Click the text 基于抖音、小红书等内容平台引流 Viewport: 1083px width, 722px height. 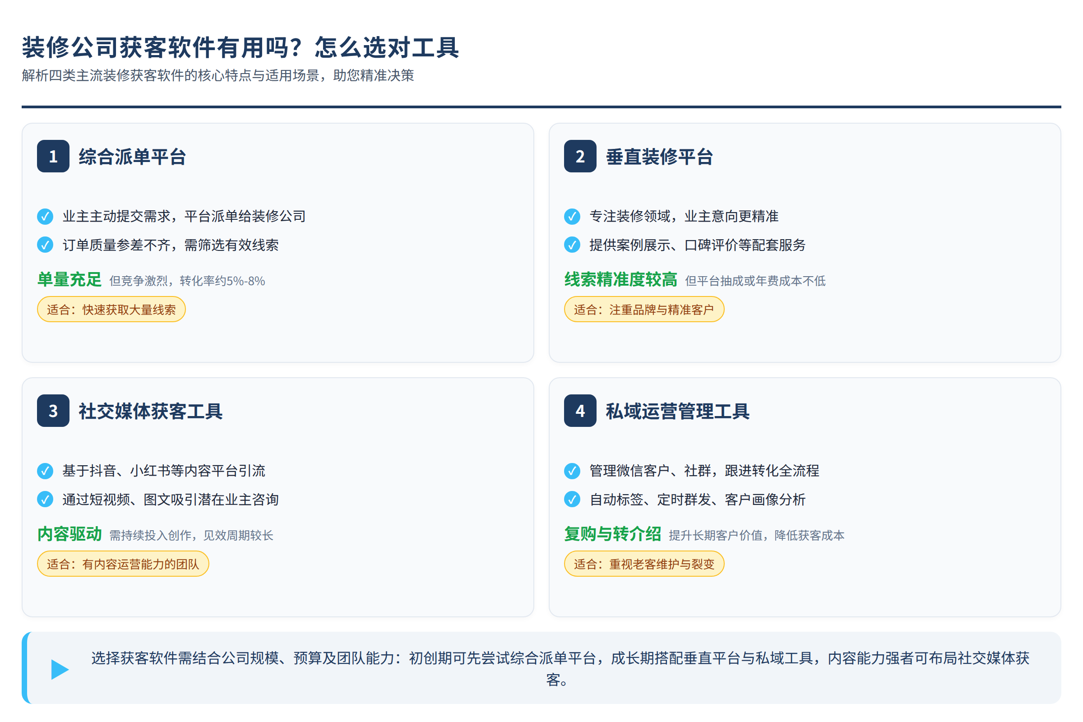point(164,471)
